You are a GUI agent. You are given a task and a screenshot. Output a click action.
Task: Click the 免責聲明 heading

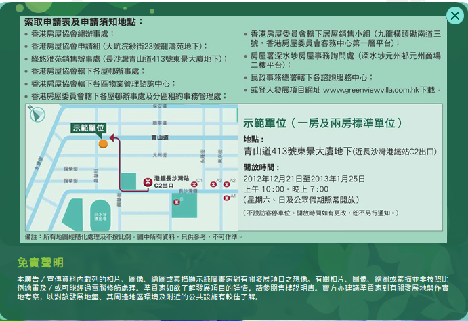pos(40,263)
